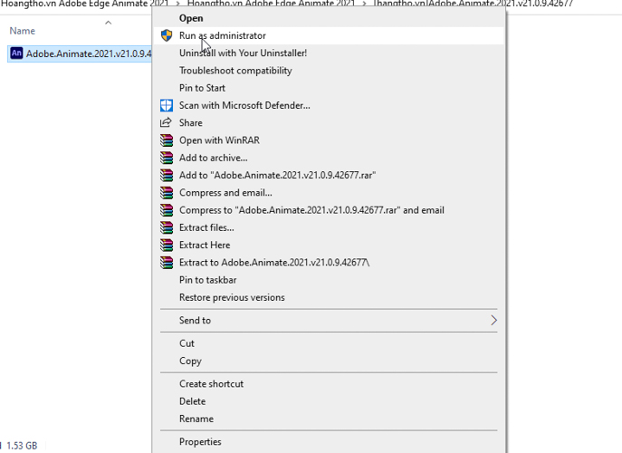
Task: Click the WinRAR icon beside Extract Here
Action: click(166, 245)
